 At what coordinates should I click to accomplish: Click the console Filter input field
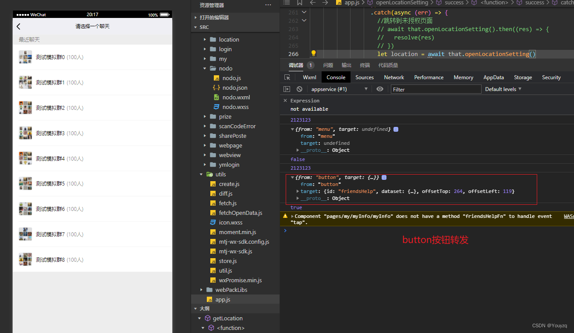point(436,89)
